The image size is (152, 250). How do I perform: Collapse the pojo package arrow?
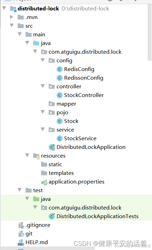click(43, 112)
